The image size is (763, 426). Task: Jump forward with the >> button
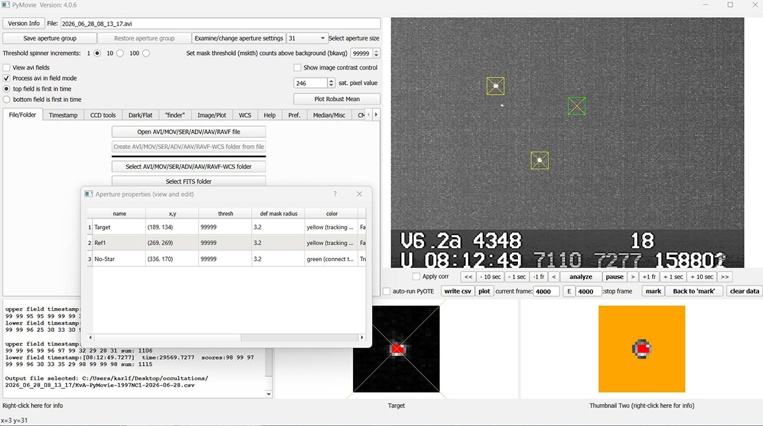(725, 276)
